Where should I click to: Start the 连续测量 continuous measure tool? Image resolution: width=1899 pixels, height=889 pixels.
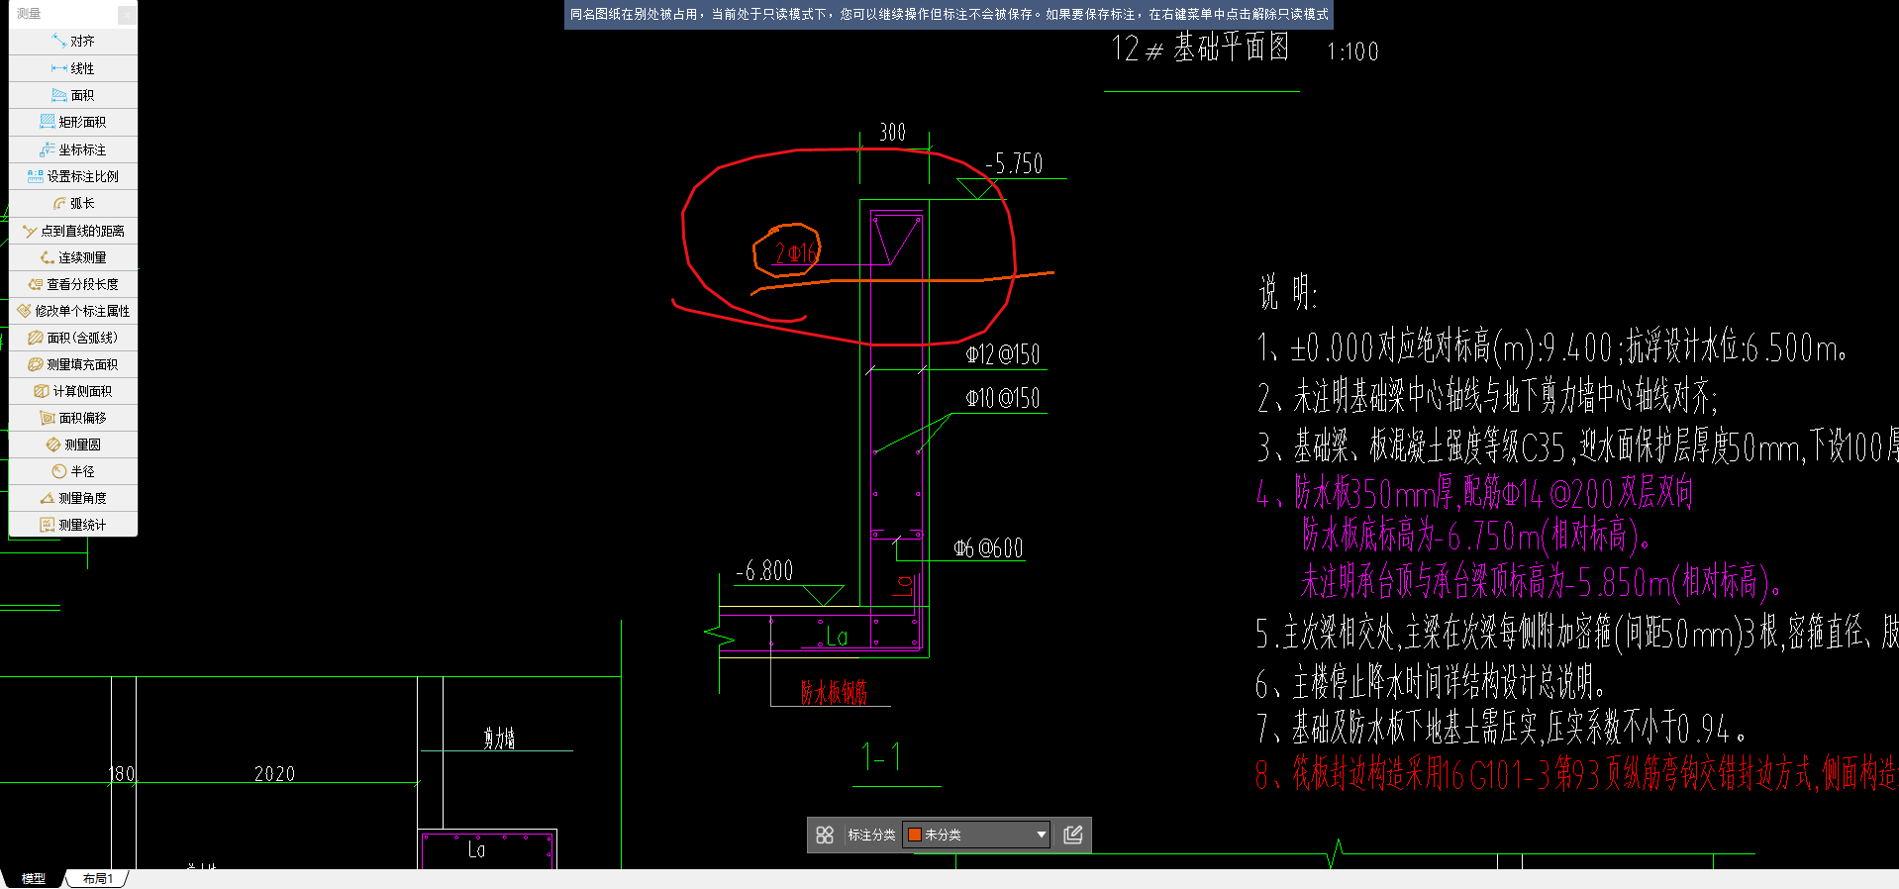click(73, 257)
